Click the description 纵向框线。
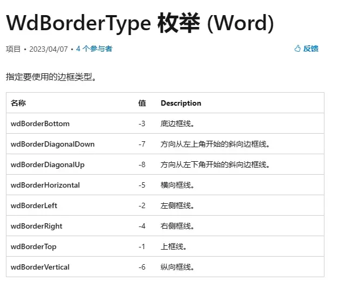 [177, 267]
